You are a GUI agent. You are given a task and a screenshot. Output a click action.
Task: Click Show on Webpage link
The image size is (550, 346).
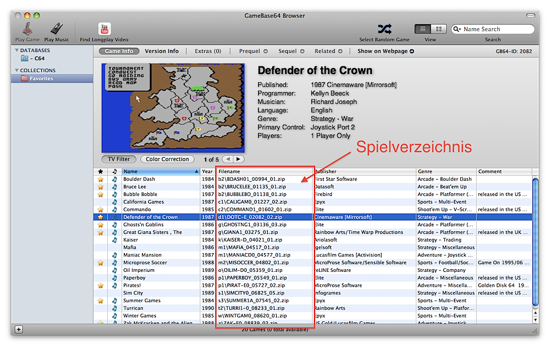(x=386, y=51)
